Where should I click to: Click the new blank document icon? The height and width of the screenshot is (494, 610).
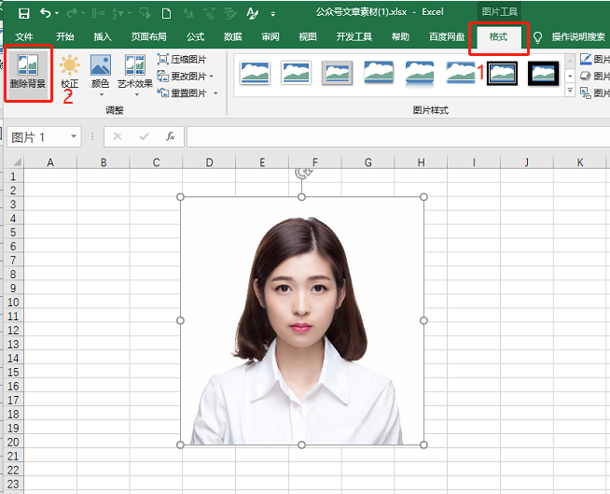166,14
